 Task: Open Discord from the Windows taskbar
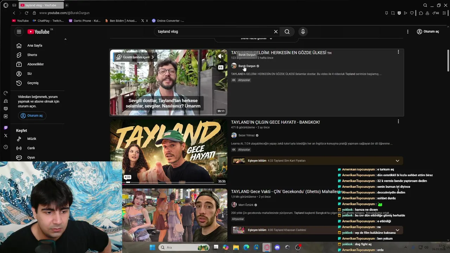tap(277, 247)
